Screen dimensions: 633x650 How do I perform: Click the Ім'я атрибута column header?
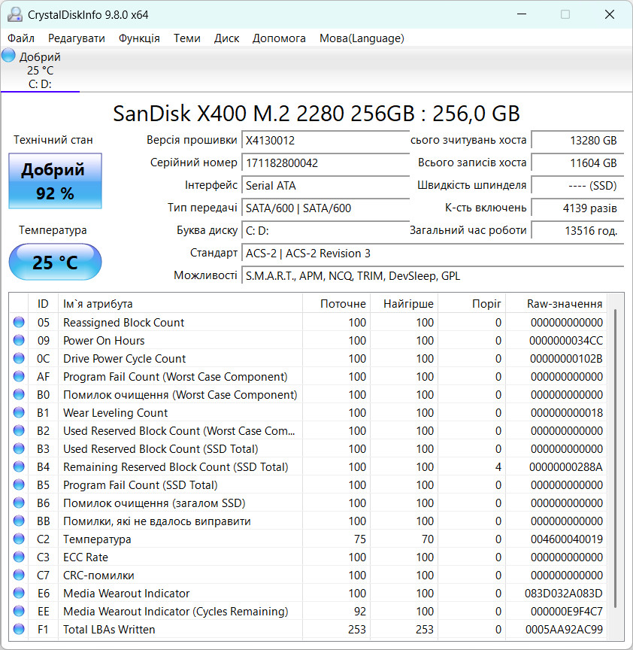(x=180, y=304)
